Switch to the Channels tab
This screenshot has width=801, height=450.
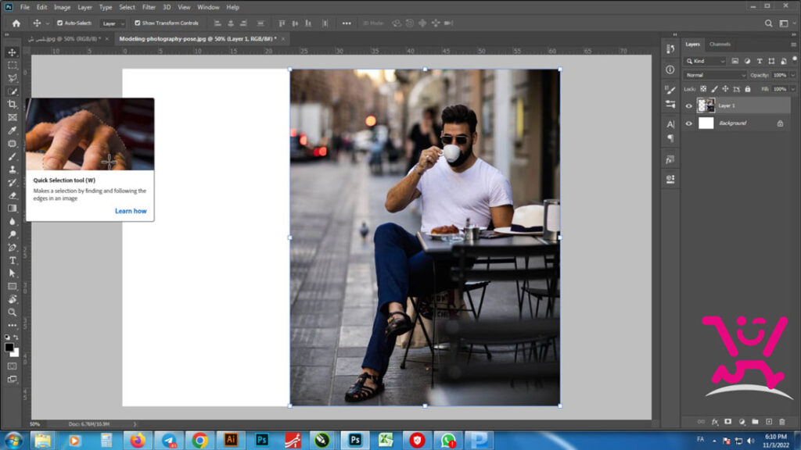pyautogui.click(x=720, y=45)
